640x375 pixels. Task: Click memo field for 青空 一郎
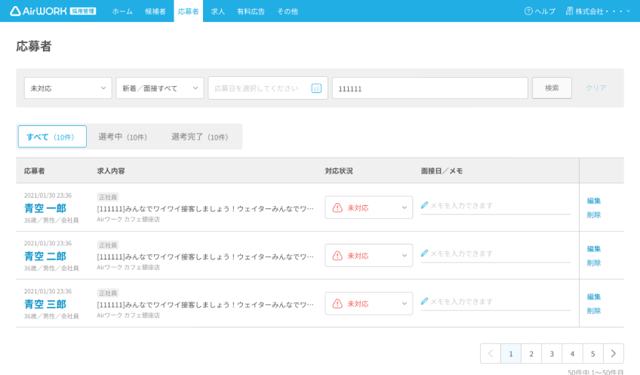pyautogui.click(x=496, y=206)
